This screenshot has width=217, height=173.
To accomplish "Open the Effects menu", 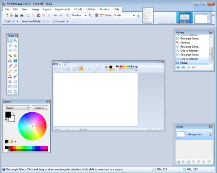I will coord(78,9).
